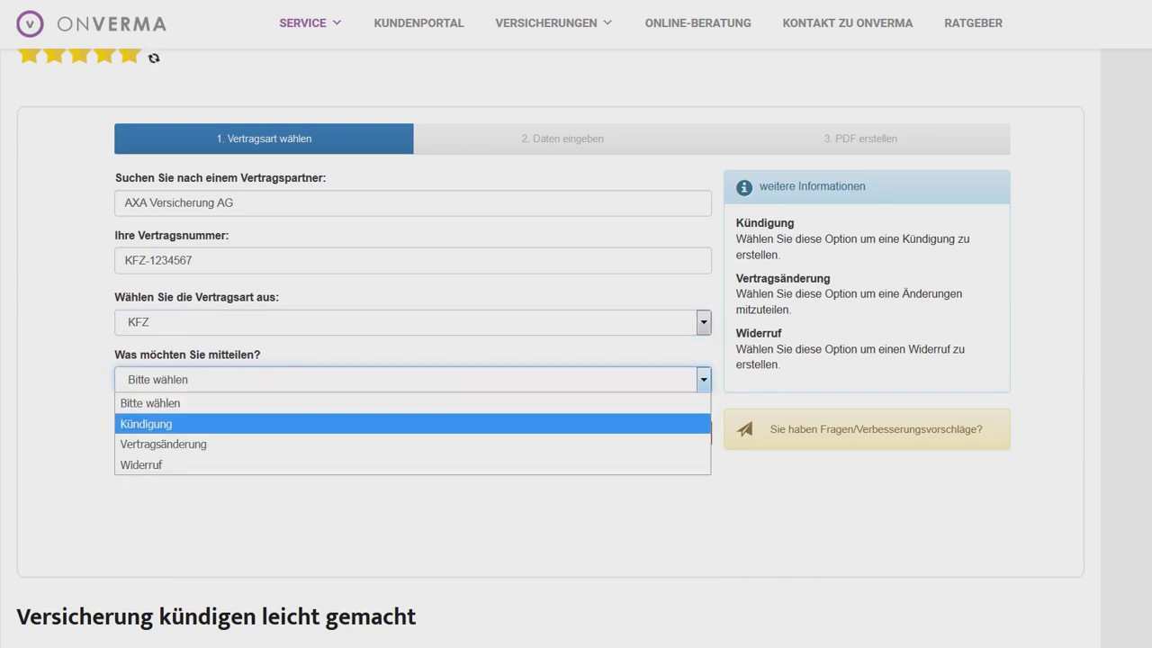Viewport: 1152px width, 648px height.
Task: Expand the Service menu
Action: [x=310, y=23]
